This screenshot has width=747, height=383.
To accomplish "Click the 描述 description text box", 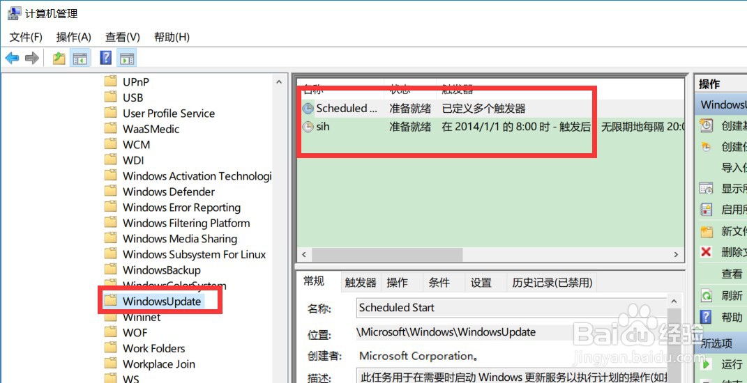I will [x=512, y=375].
